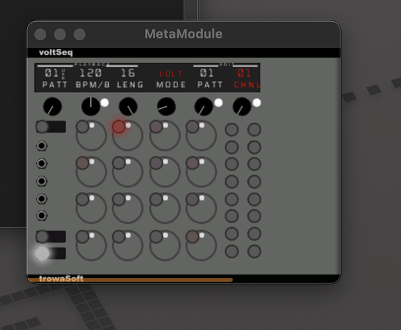Click the '16' length display value
Image resolution: width=401 pixels, height=330 pixels.
[x=128, y=73]
